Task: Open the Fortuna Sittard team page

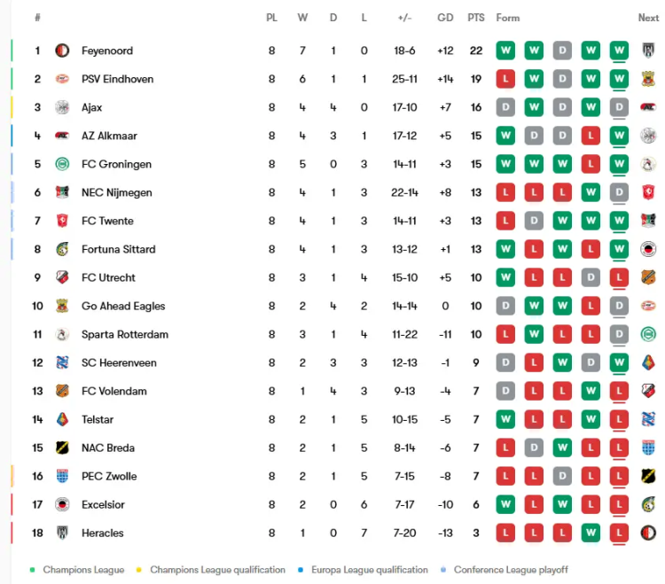Action: [x=118, y=249]
